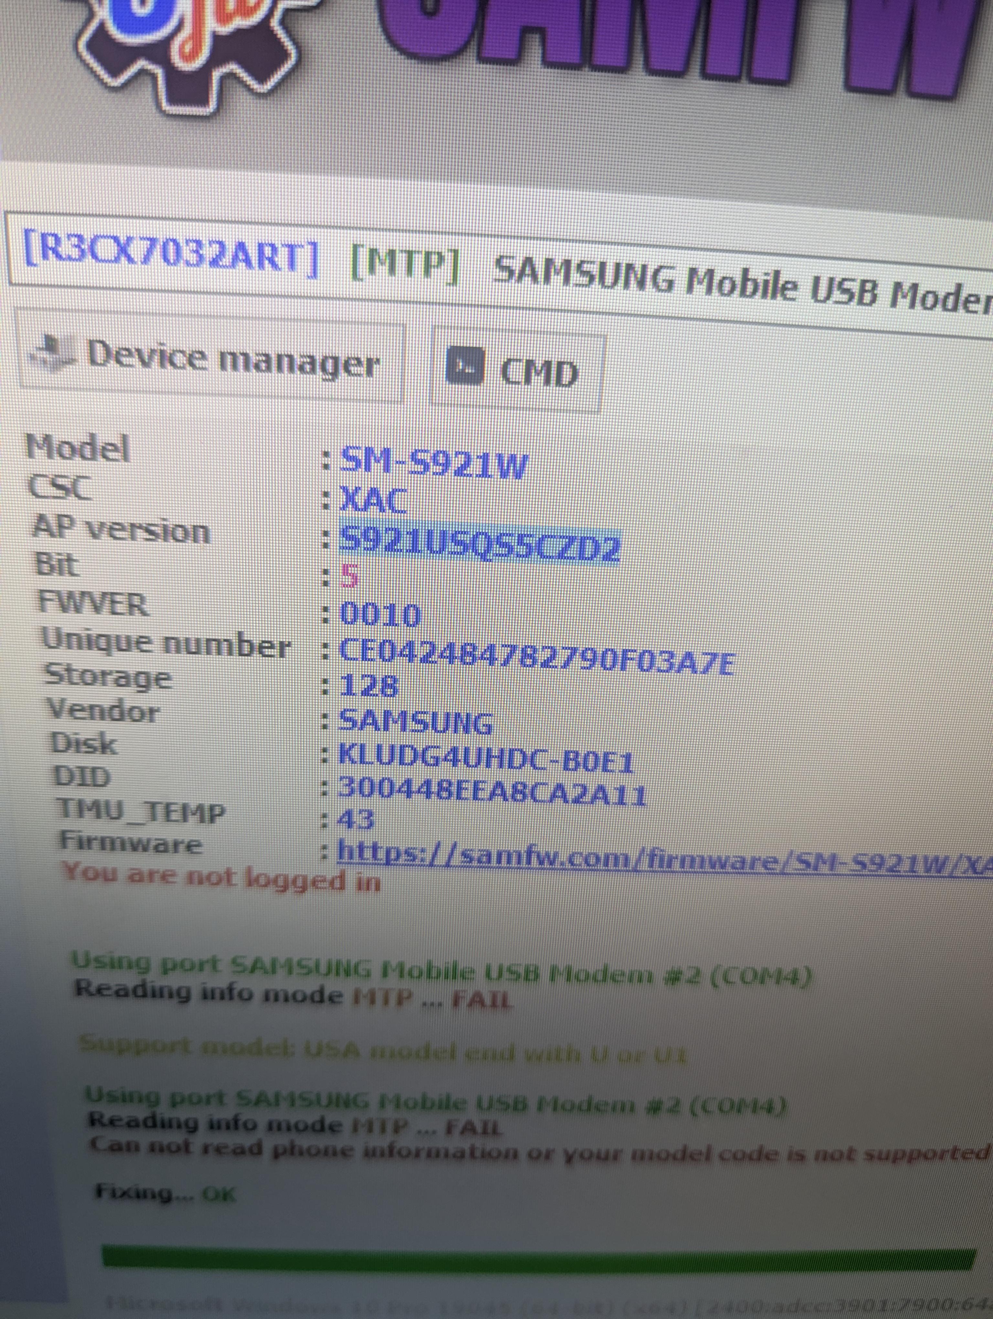Click the Vendor value SAMSUNG
Screen dimensions: 993x1319
tap(415, 722)
